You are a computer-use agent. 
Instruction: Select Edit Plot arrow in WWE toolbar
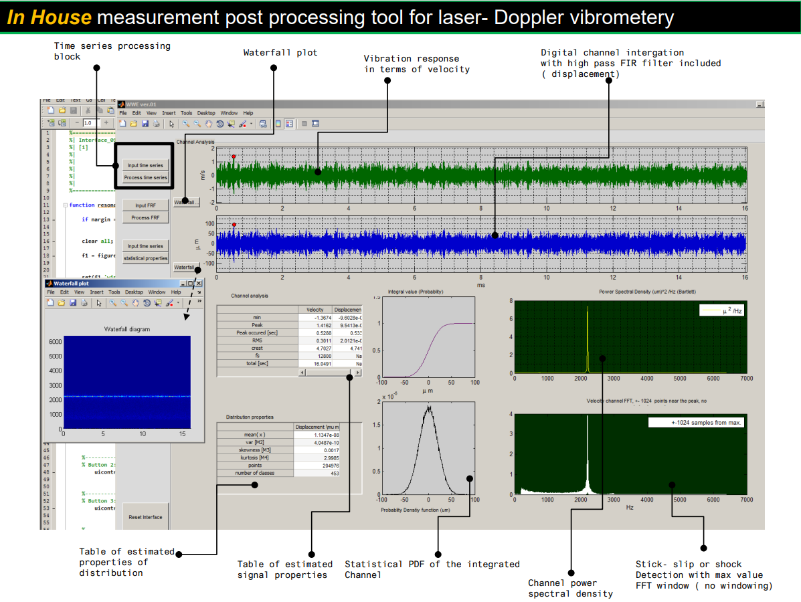[171, 124]
